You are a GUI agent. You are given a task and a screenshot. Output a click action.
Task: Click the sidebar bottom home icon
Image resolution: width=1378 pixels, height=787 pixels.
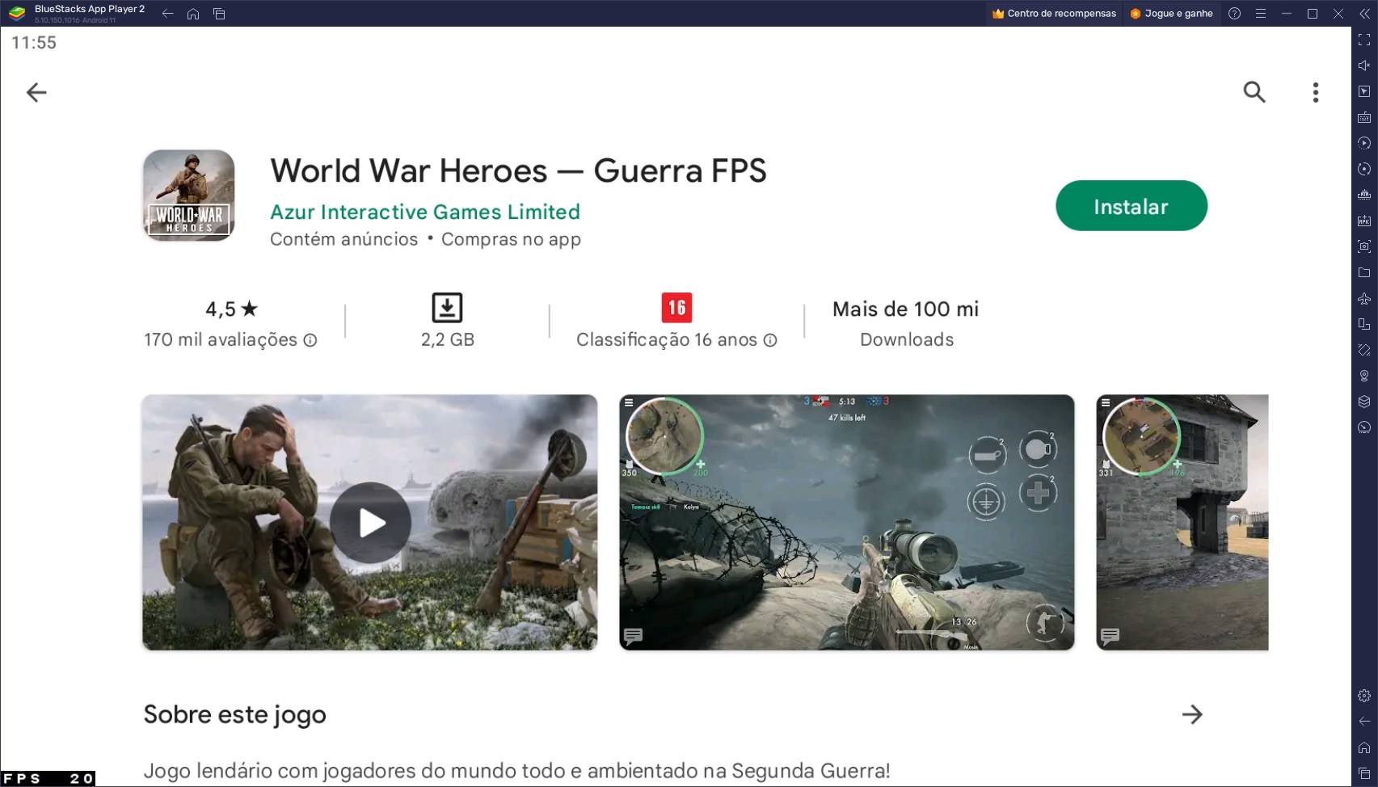[1364, 747]
